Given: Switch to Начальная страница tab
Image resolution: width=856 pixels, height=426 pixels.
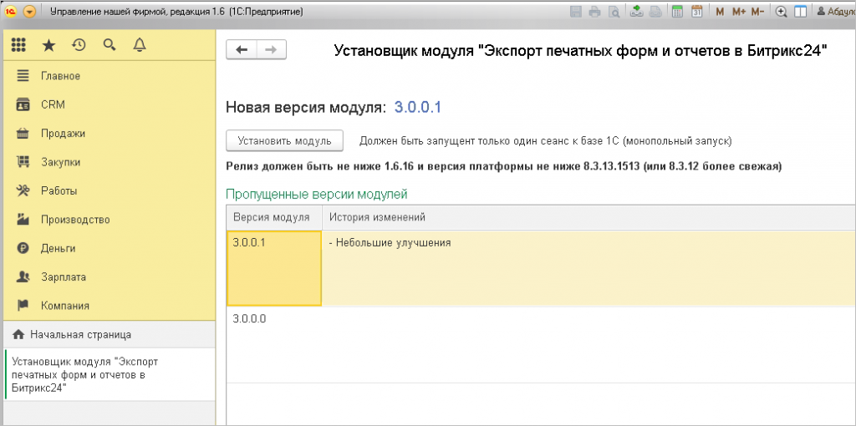Looking at the screenshot, I should [x=80, y=334].
